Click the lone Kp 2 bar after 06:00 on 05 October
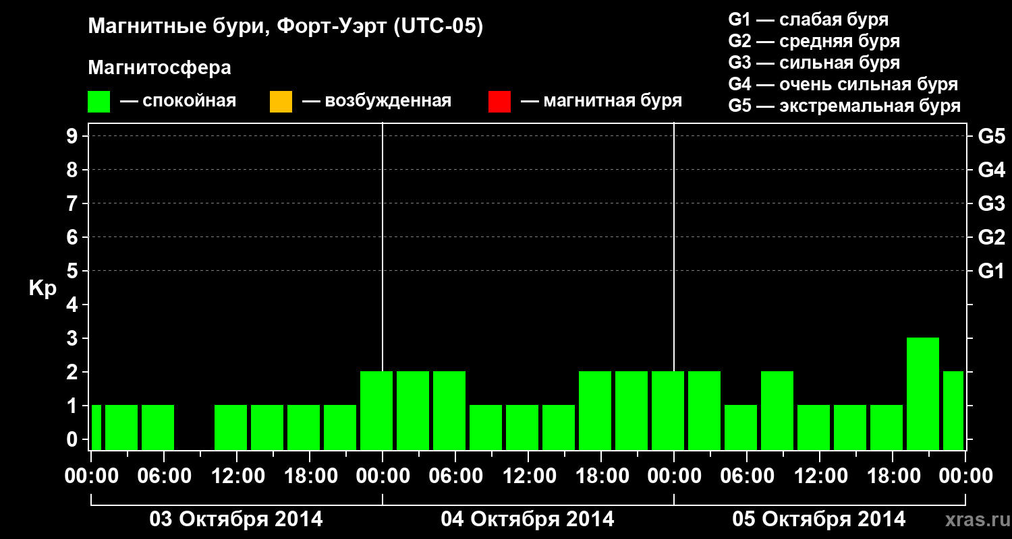Viewport: 1012px width, 539px height. 777,410
